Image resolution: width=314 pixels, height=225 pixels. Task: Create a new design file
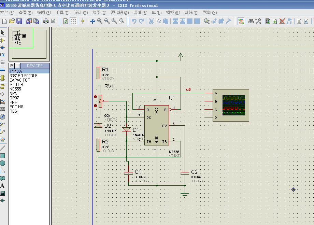pos(4,21)
